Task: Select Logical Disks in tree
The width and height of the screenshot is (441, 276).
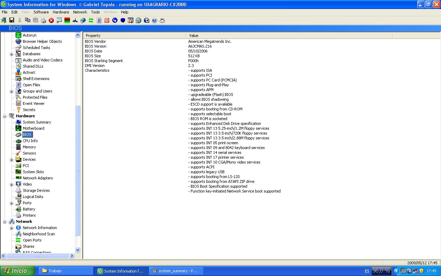Action: point(33,197)
